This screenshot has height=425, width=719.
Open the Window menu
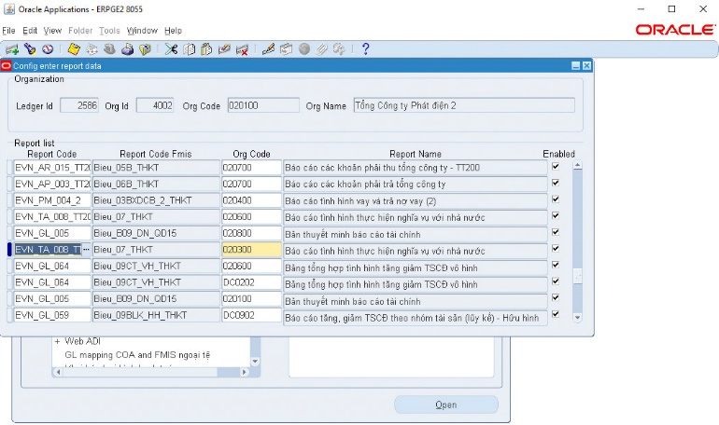[142, 31]
